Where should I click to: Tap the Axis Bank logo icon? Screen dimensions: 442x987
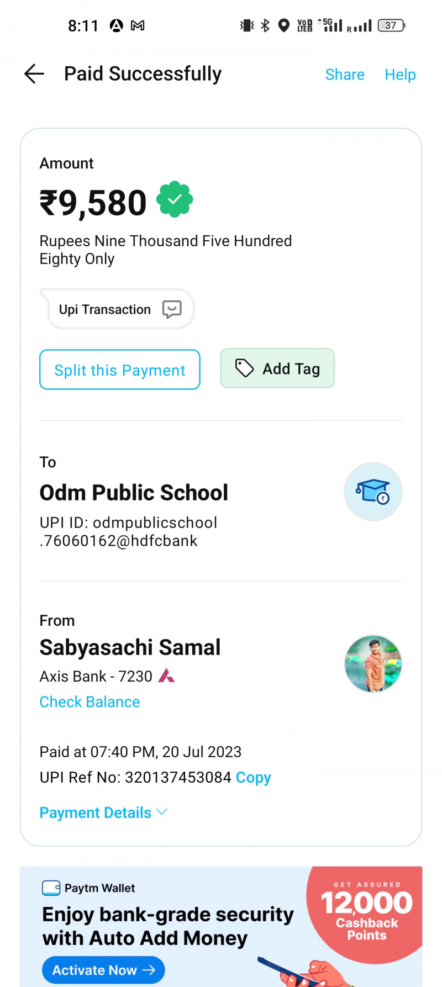(166, 675)
